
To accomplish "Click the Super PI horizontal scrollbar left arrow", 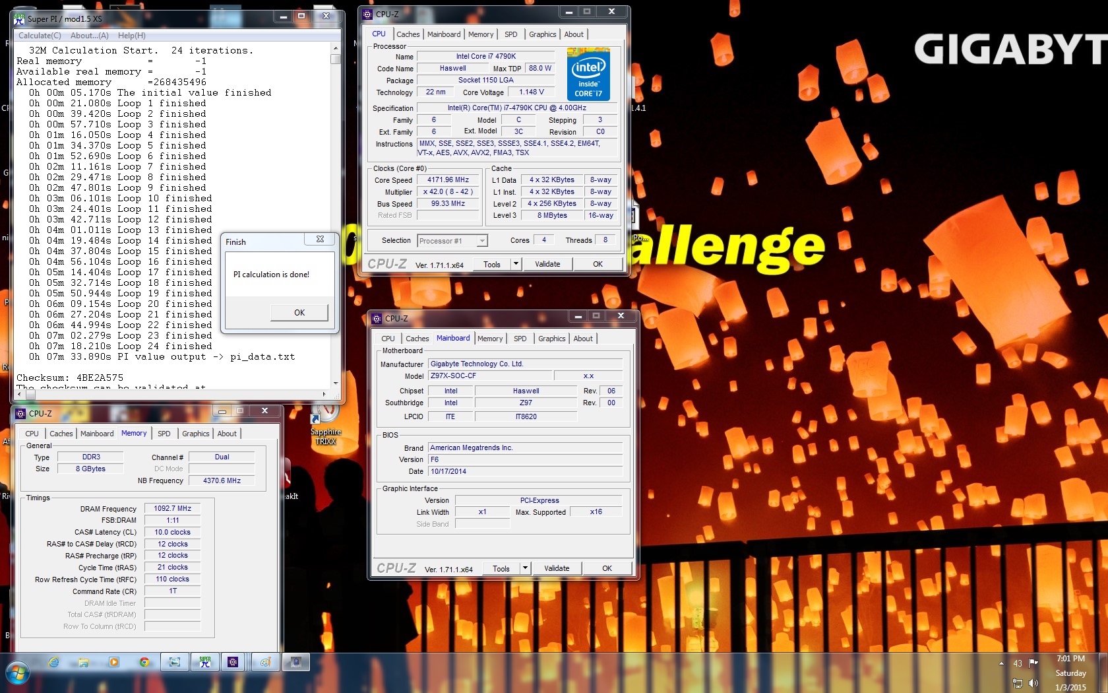I will coord(18,394).
